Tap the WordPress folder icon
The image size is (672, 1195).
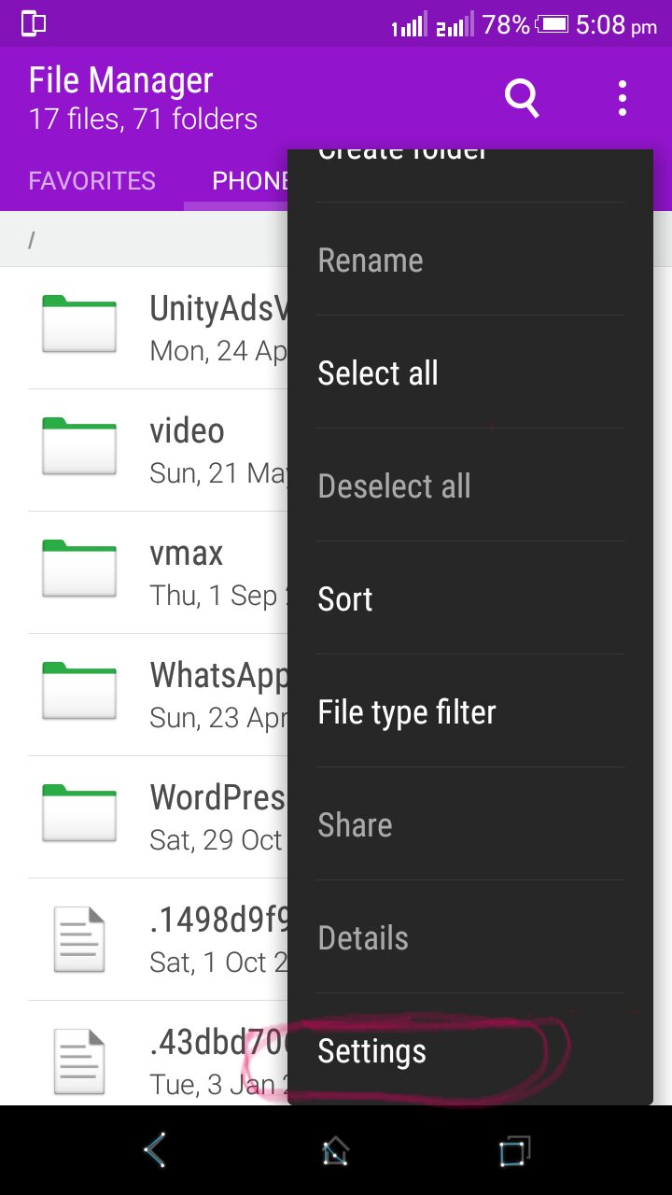[x=79, y=813]
